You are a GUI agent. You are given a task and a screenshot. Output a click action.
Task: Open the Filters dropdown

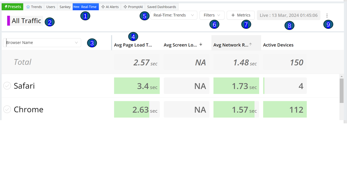pyautogui.click(x=212, y=15)
